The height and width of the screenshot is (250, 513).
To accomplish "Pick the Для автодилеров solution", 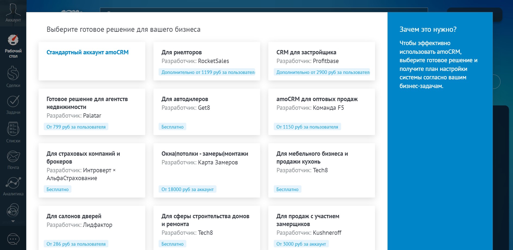I will (x=207, y=112).
